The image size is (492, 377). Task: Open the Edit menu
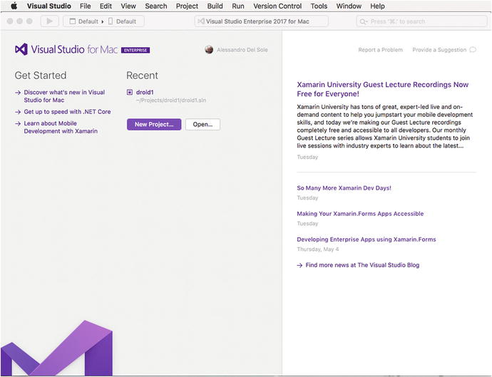click(106, 6)
